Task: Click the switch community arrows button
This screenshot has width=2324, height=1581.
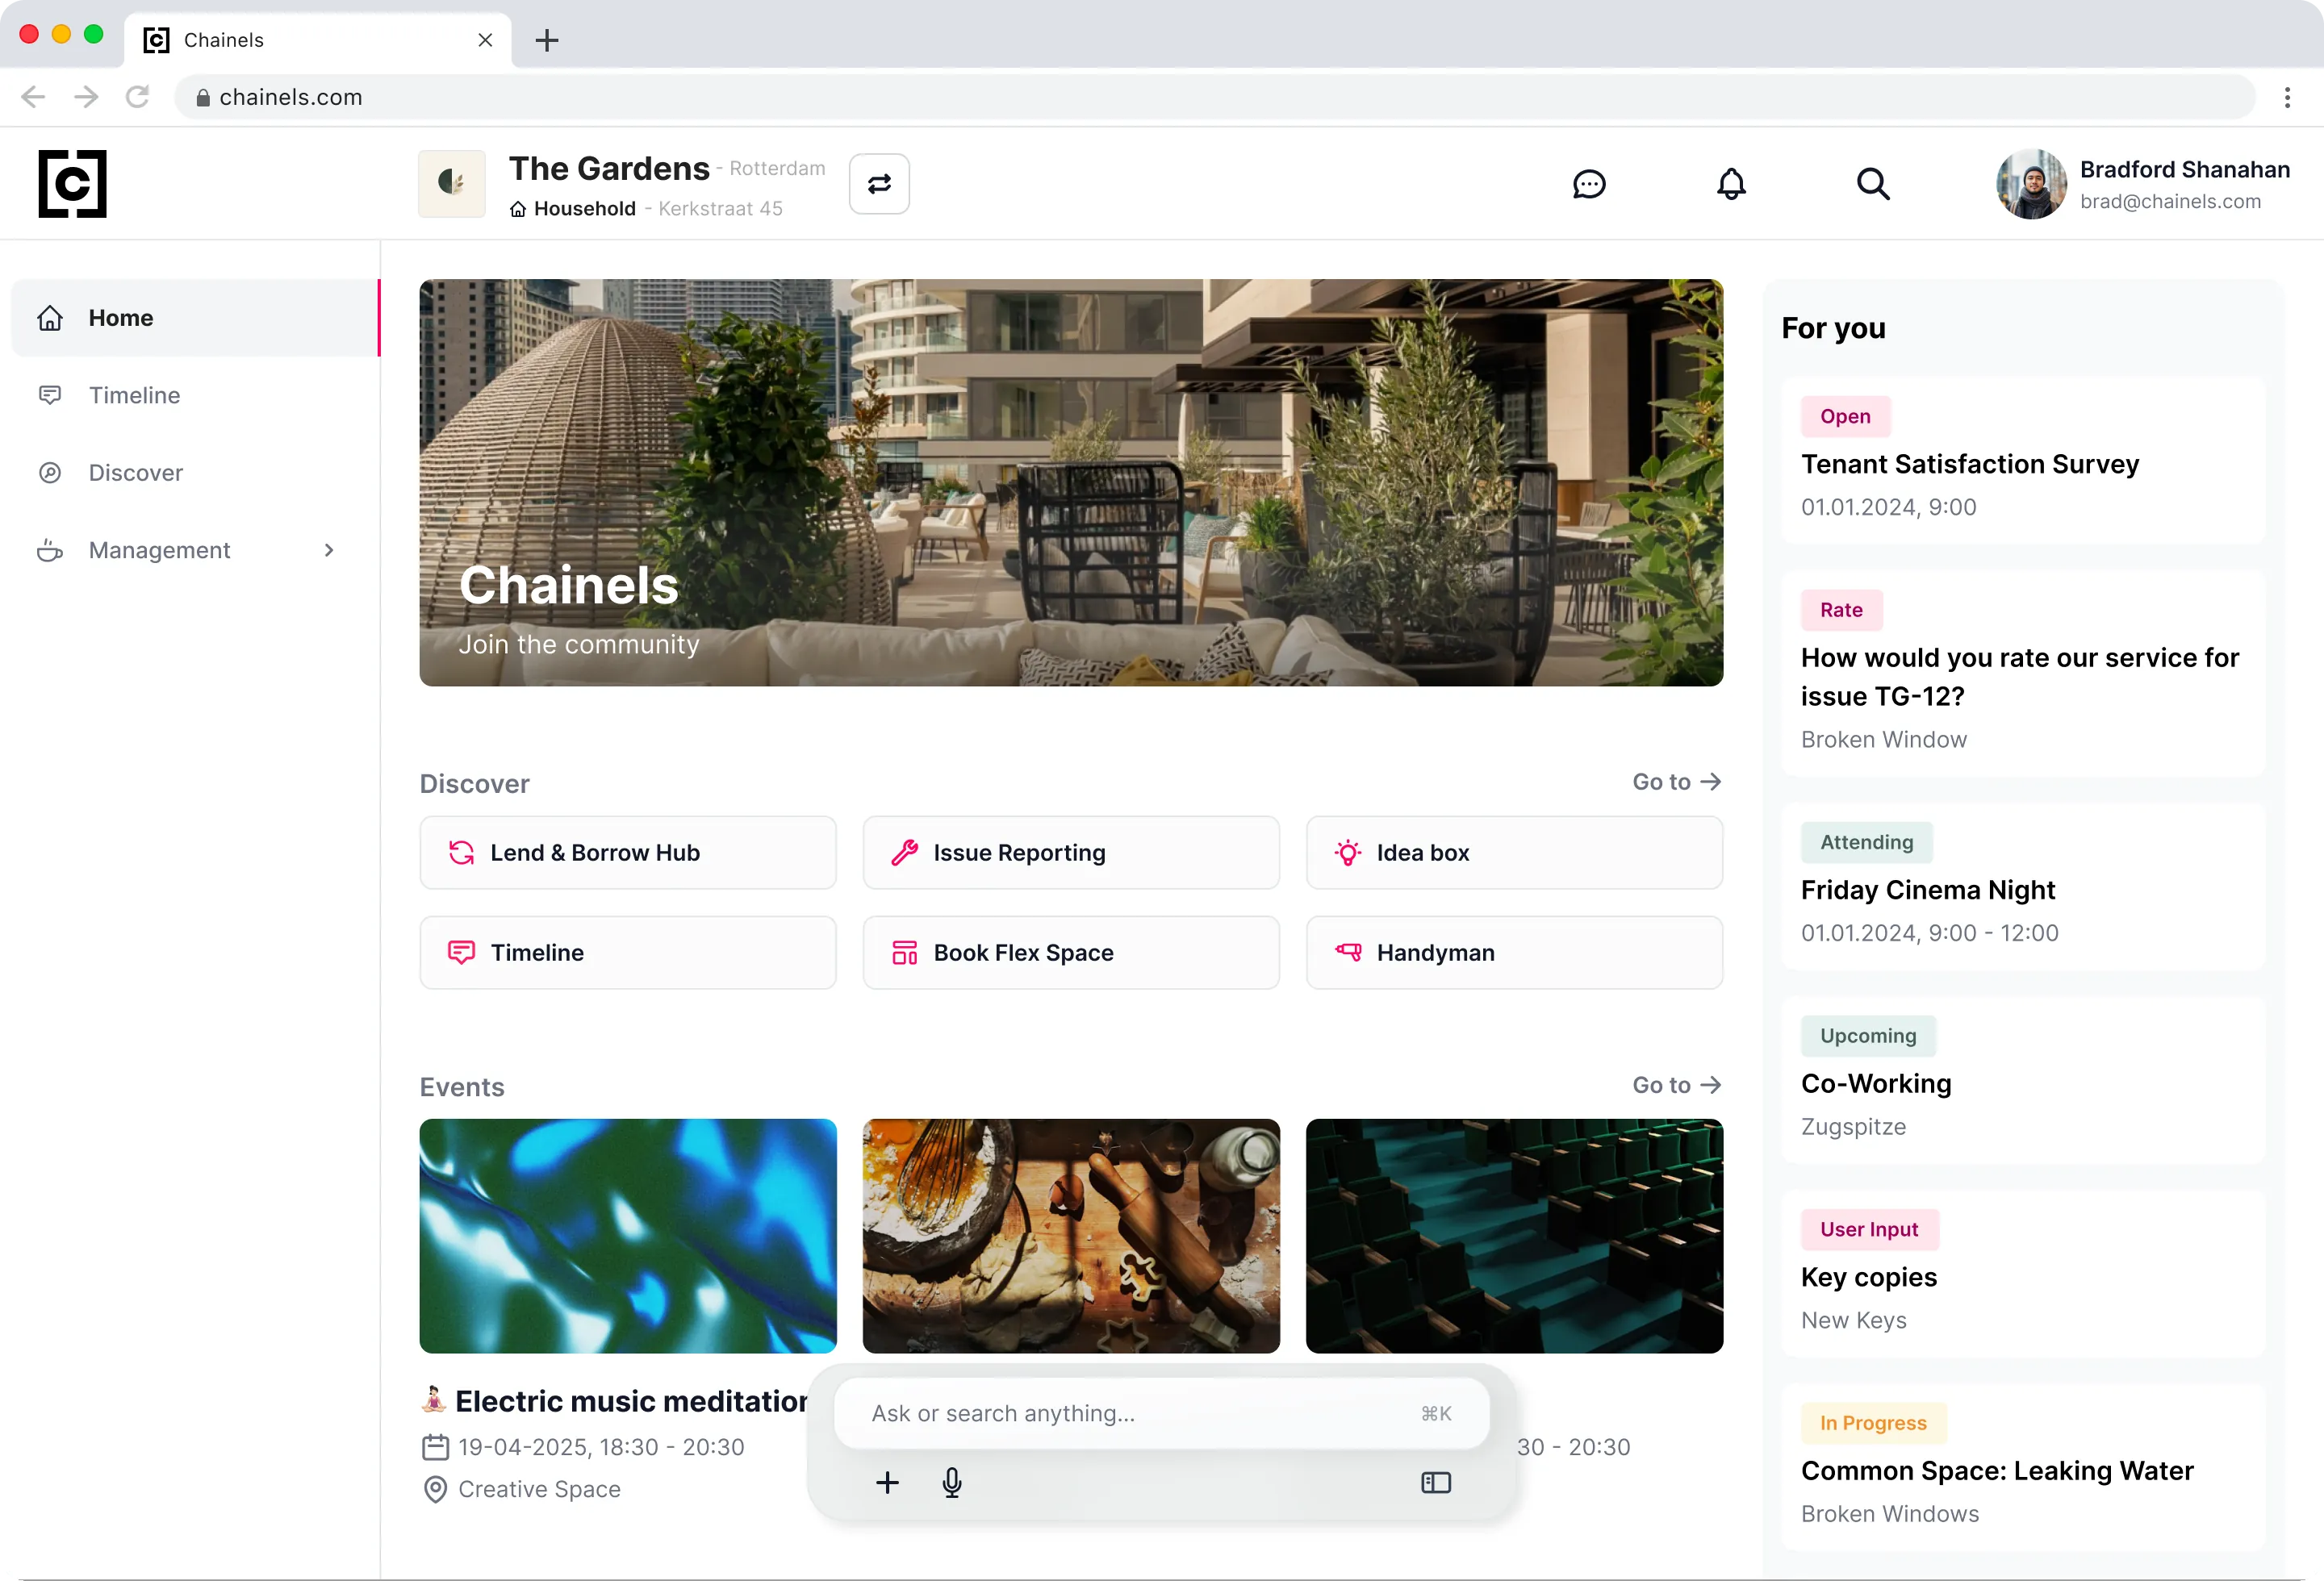Action: pyautogui.click(x=879, y=184)
